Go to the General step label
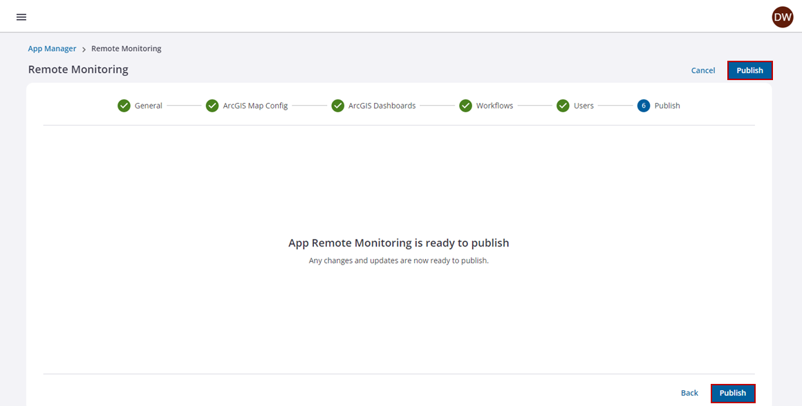The image size is (802, 406). pyautogui.click(x=148, y=106)
